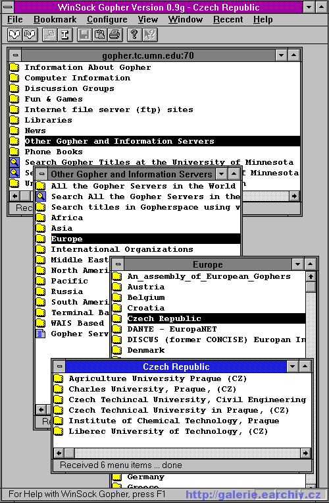
Task: Select the Charles University, Prague, (CZ) entry
Action: point(153,389)
